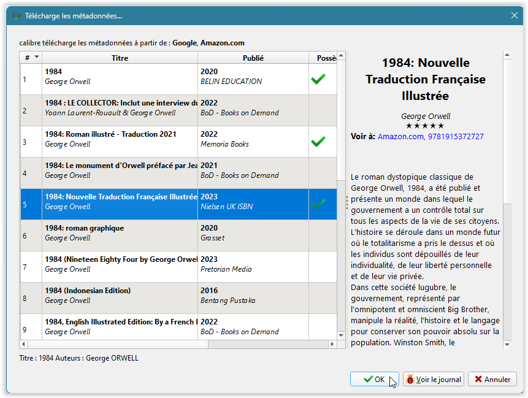Click the green checkmark in row 1
This screenshot has width=528, height=398.
pos(318,79)
